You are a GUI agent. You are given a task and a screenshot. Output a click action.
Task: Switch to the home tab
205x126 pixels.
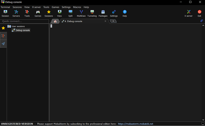tap(55, 21)
